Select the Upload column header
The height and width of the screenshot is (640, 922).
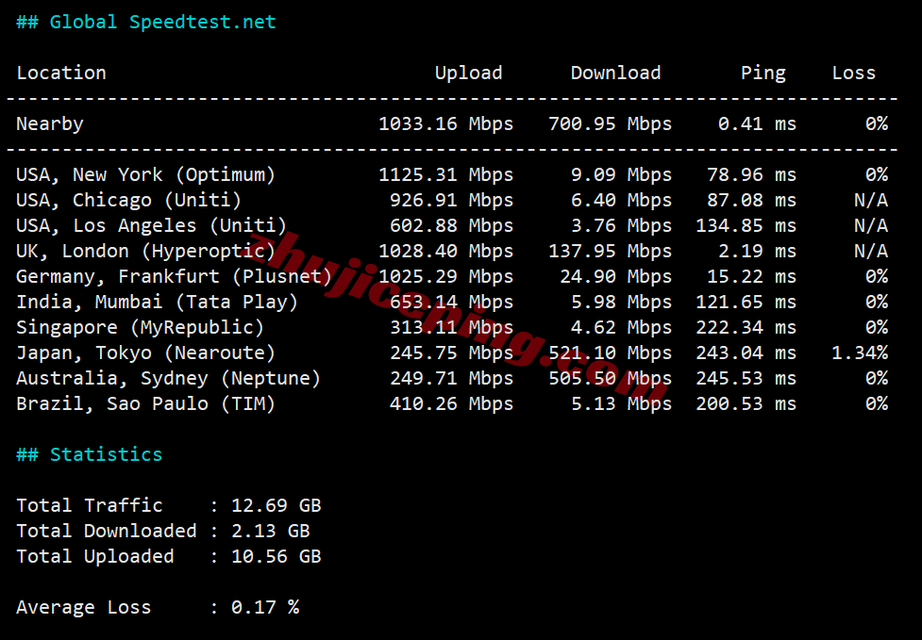click(468, 73)
